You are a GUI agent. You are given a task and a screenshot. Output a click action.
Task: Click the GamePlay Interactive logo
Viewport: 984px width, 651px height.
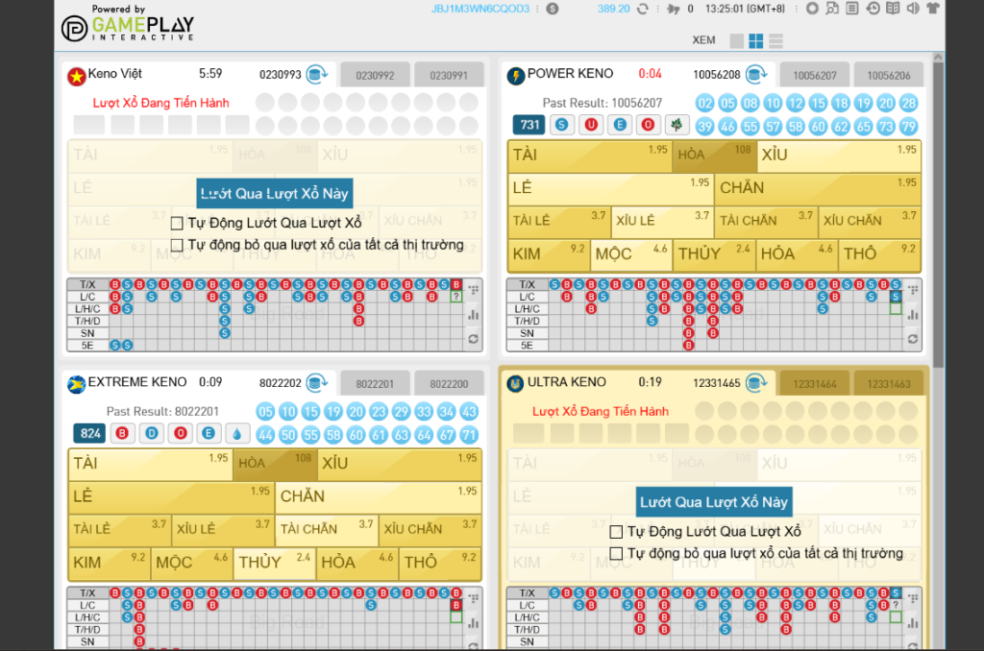[x=129, y=24]
